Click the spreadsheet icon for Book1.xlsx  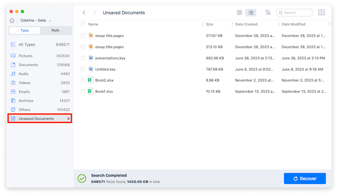point(90,91)
